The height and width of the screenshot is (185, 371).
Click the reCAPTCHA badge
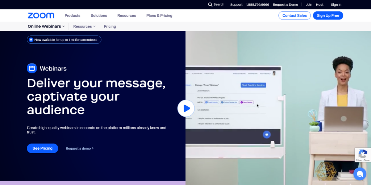pyautogui.click(x=363, y=155)
